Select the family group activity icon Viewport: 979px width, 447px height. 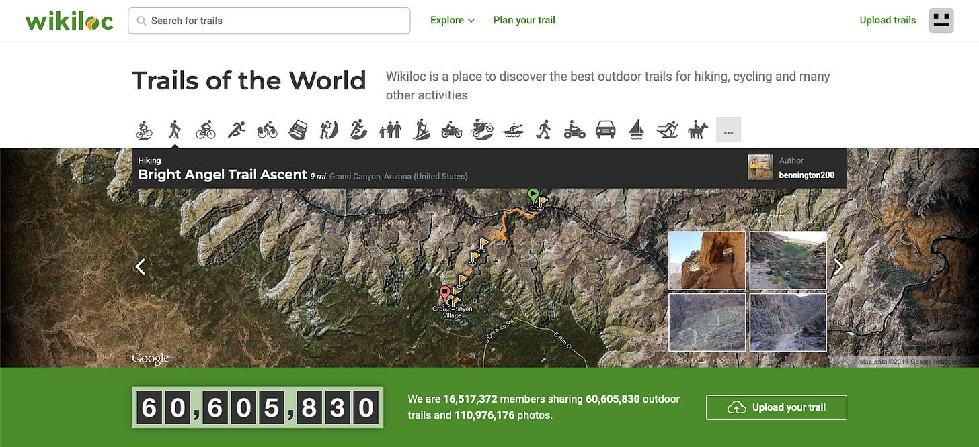pyautogui.click(x=390, y=130)
